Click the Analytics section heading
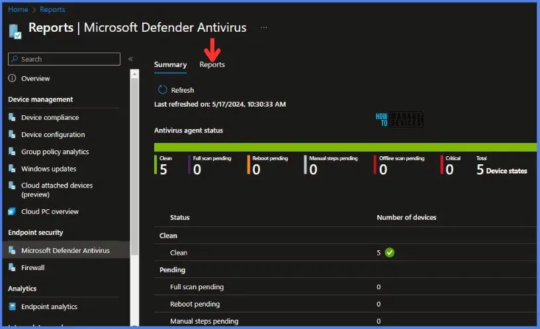Image resolution: width=540 pixels, height=329 pixels. pos(22,289)
